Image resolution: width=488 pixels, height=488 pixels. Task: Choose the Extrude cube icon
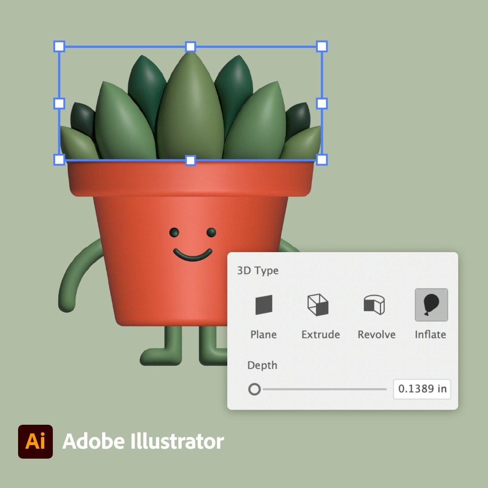(318, 305)
